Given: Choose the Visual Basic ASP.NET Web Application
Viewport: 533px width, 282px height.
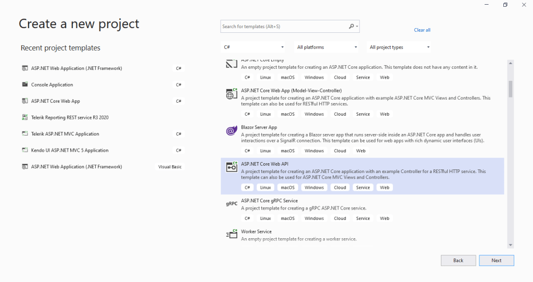Looking at the screenshot, I should [77, 167].
